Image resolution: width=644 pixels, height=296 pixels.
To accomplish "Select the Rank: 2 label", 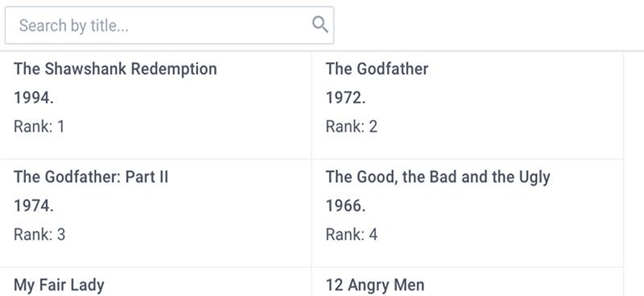I will click(351, 126).
